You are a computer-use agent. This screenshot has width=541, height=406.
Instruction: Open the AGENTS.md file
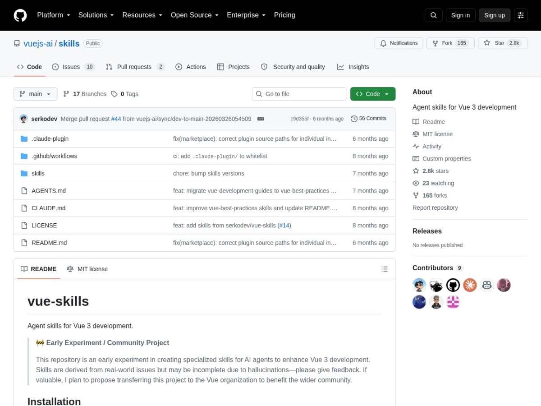click(49, 191)
